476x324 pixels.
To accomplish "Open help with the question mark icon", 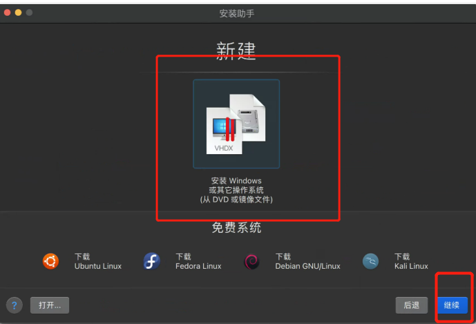I will point(15,305).
